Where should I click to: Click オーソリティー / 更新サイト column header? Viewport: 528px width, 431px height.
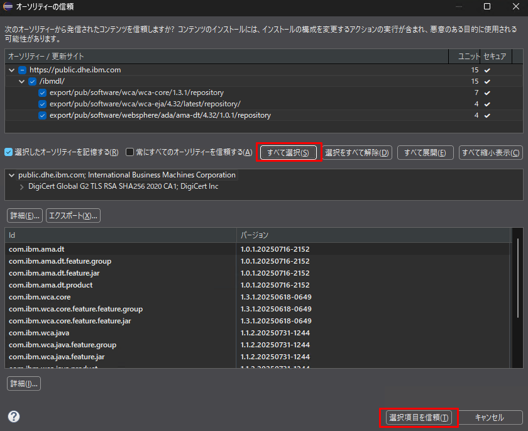227,56
